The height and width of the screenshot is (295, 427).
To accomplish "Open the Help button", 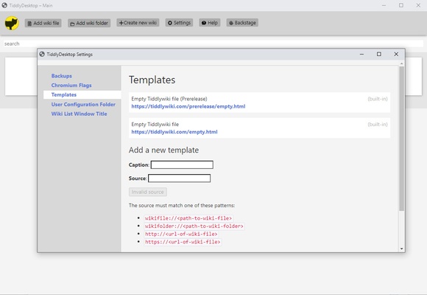I will point(209,23).
